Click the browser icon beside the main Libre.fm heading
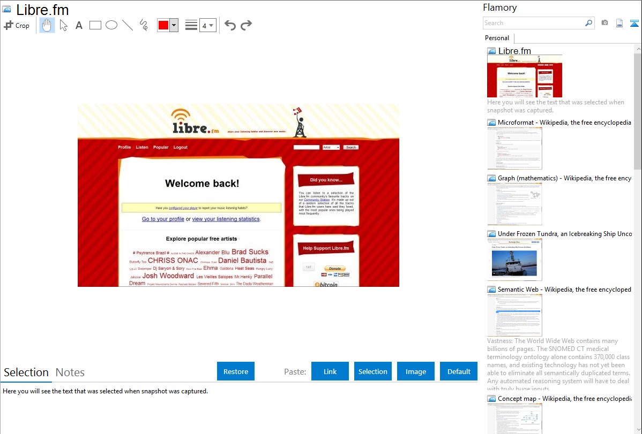 coord(6,9)
